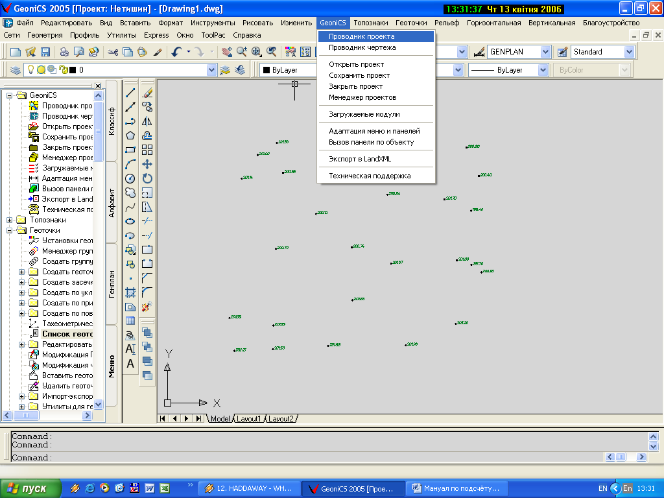664x498 pixels.
Task: Click the Command line input
Action: (307, 457)
